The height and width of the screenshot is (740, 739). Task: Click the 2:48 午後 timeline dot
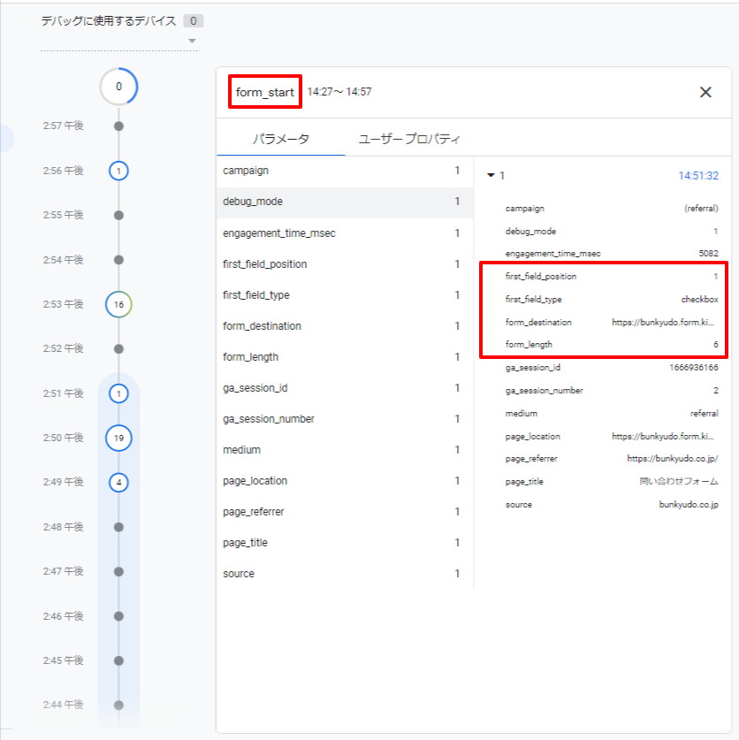[x=119, y=527]
